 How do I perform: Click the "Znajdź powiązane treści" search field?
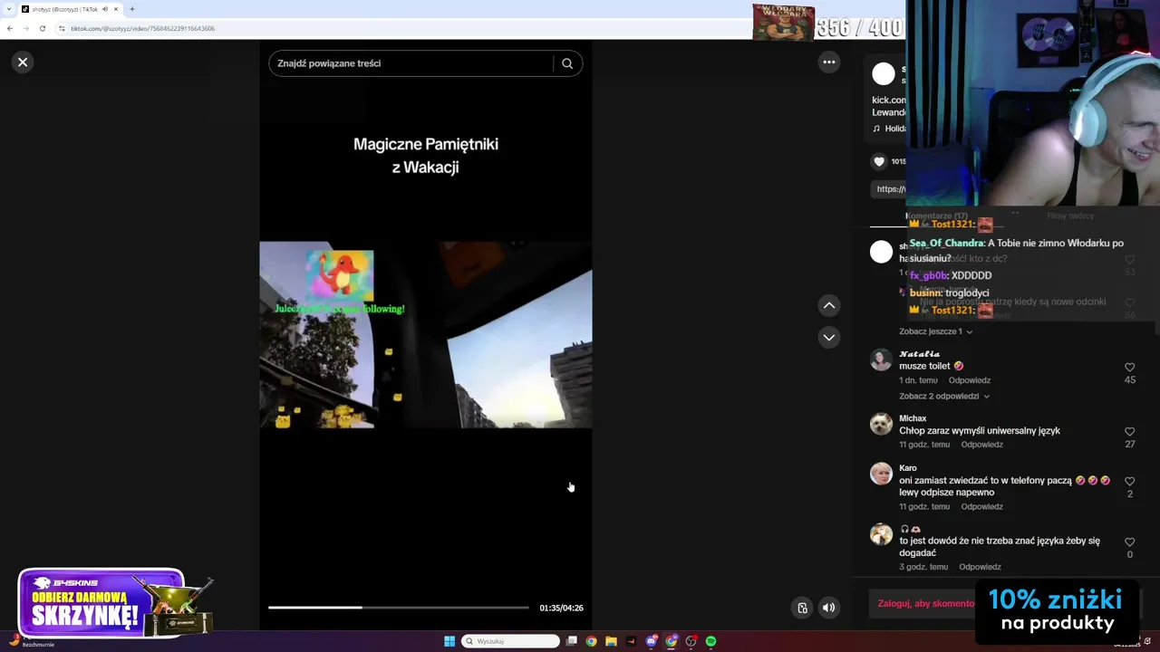[412, 63]
